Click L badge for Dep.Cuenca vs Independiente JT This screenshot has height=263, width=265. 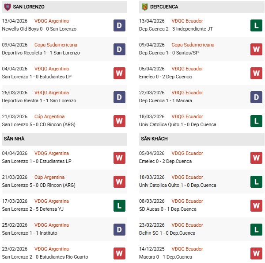pos(256,25)
